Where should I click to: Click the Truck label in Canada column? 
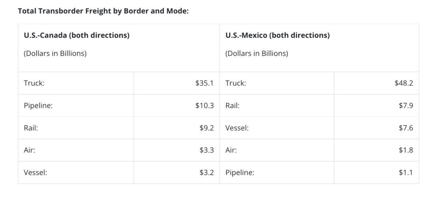click(x=34, y=83)
